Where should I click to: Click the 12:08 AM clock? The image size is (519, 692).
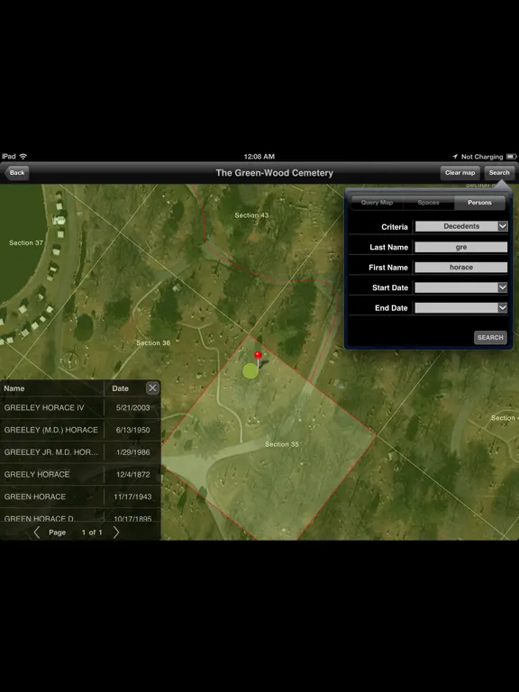pos(259,156)
